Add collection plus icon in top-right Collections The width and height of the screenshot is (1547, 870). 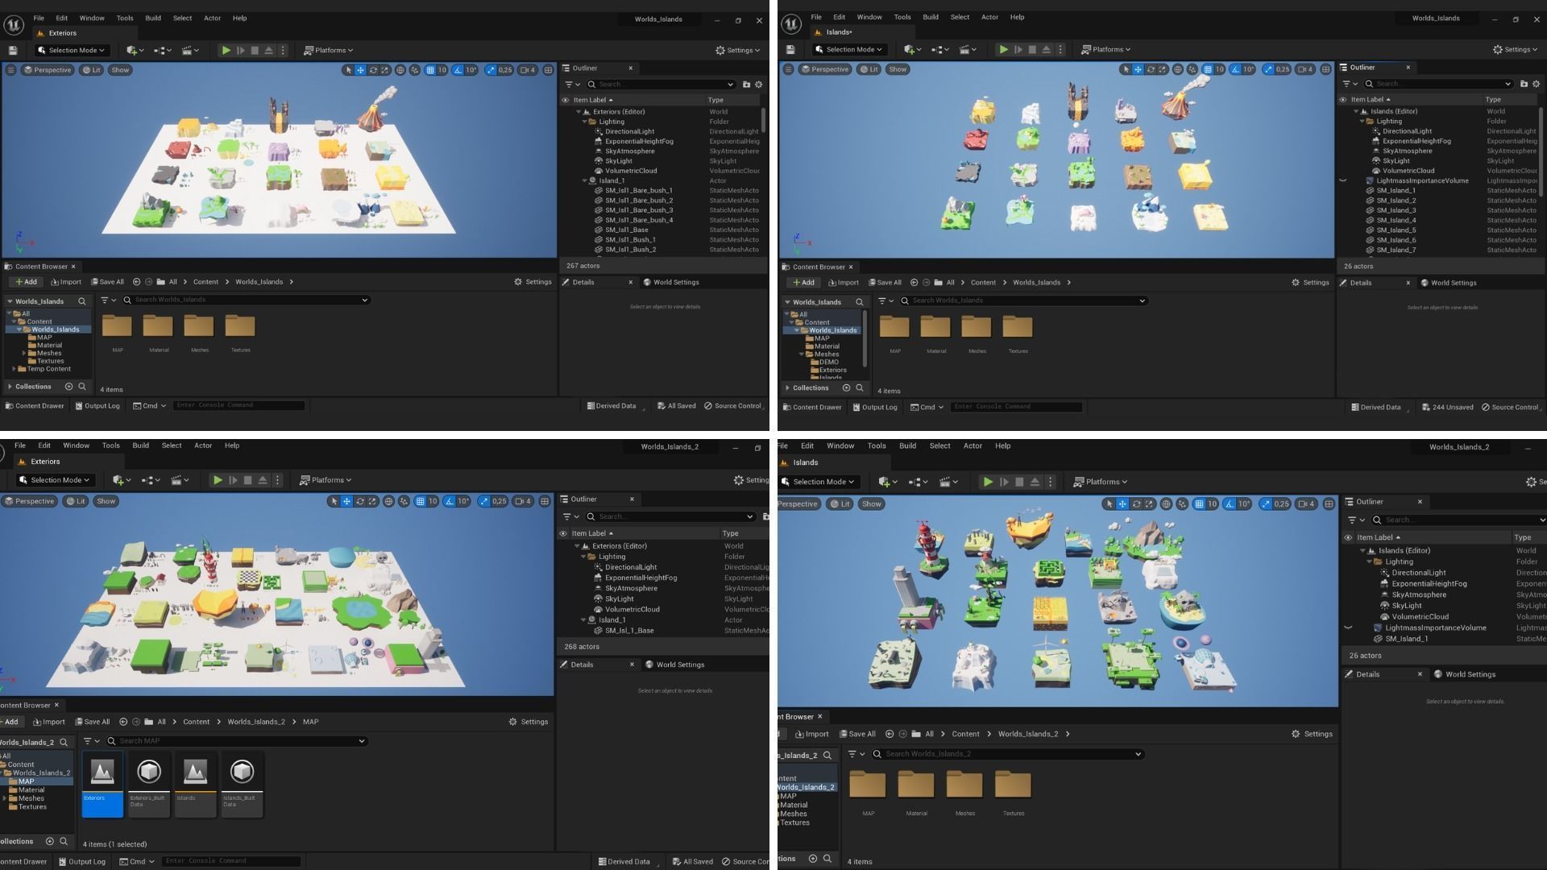coord(846,388)
